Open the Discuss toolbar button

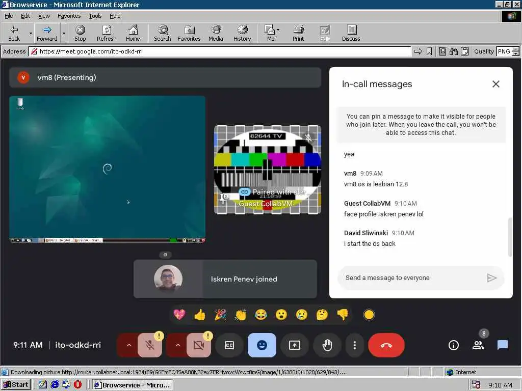tap(351, 33)
